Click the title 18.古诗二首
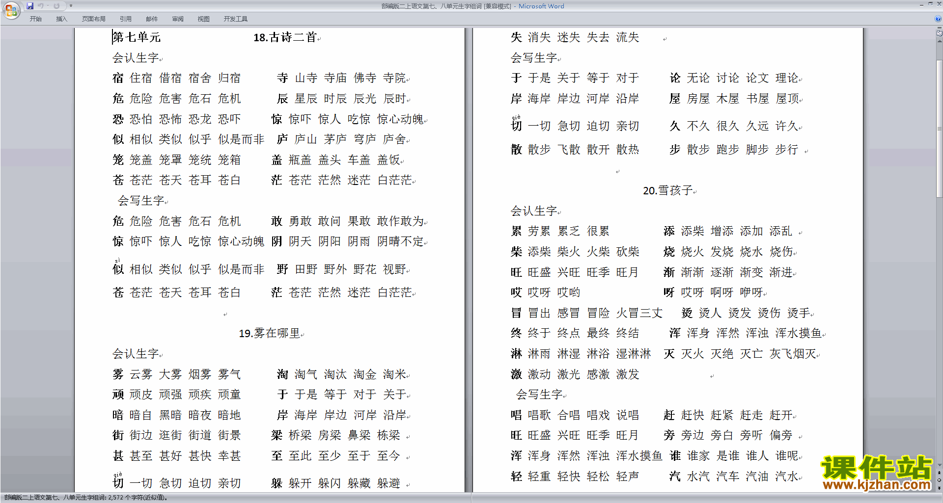This screenshot has height=503, width=943. (x=285, y=37)
